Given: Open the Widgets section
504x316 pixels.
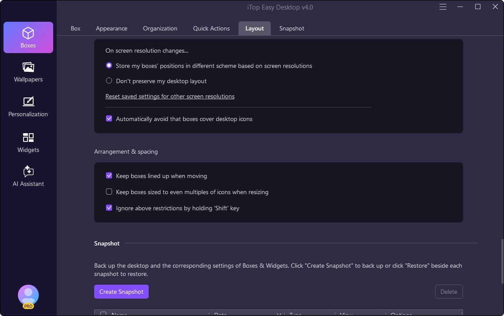Looking at the screenshot, I should (28, 143).
